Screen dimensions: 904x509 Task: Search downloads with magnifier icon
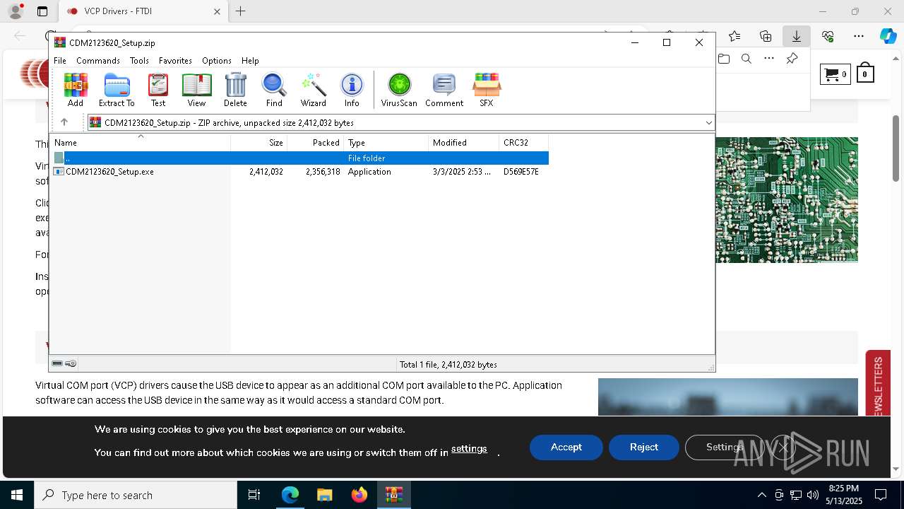point(747,59)
